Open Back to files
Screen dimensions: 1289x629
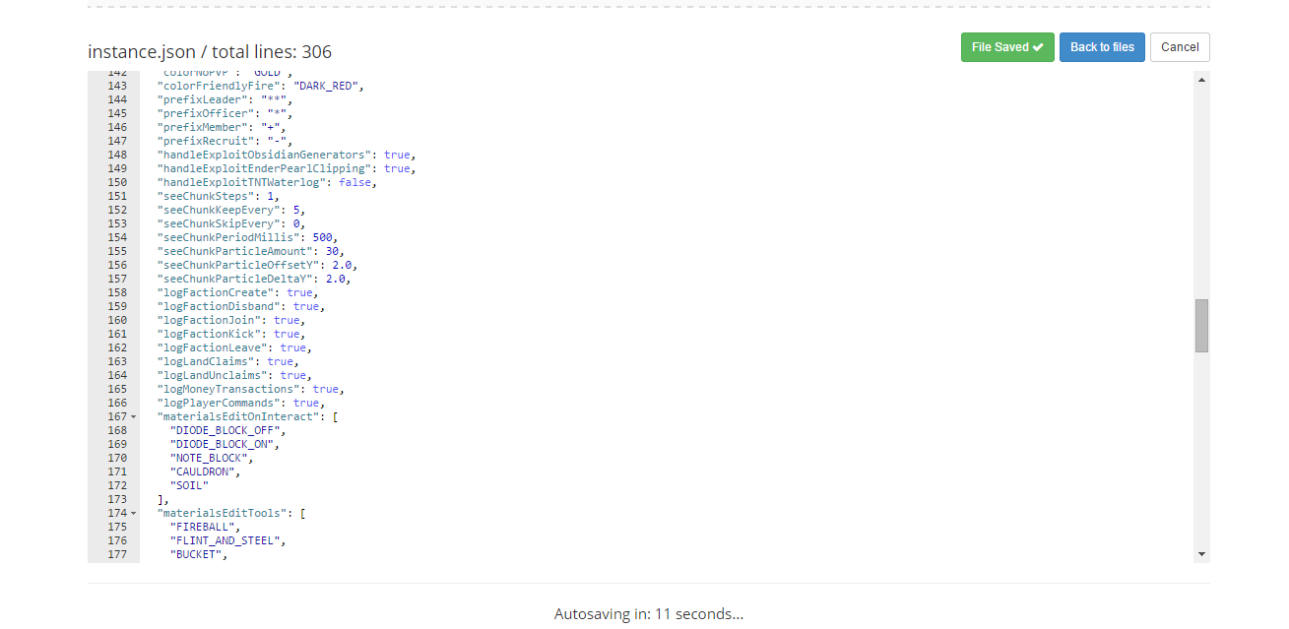tap(1102, 46)
